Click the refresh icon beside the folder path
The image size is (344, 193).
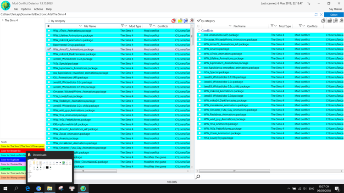coord(316,15)
